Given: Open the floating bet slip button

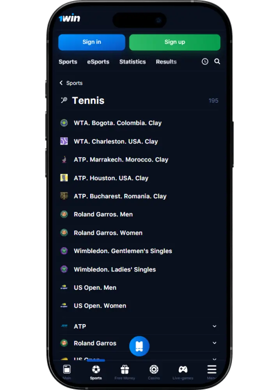Looking at the screenshot, I should pos(139,346).
